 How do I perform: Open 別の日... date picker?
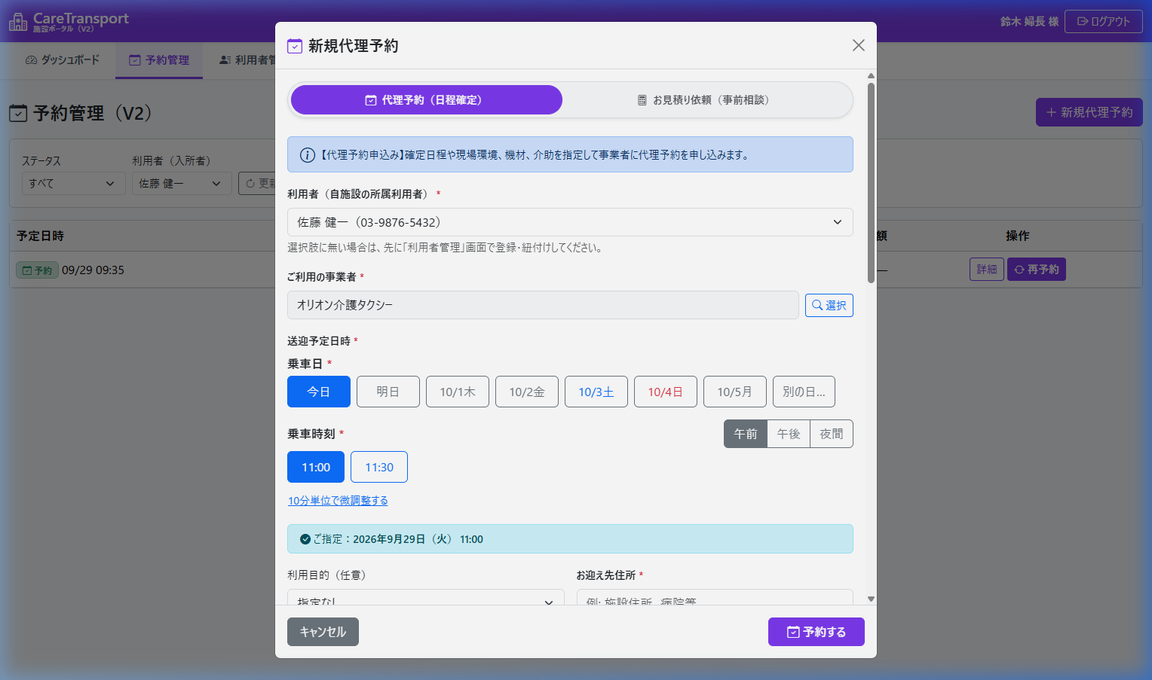(x=804, y=392)
